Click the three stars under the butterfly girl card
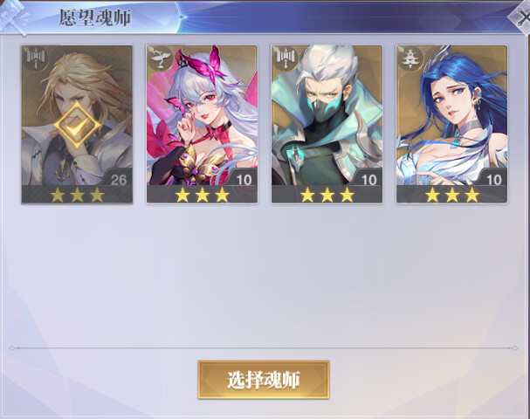 pyautogui.click(x=202, y=195)
